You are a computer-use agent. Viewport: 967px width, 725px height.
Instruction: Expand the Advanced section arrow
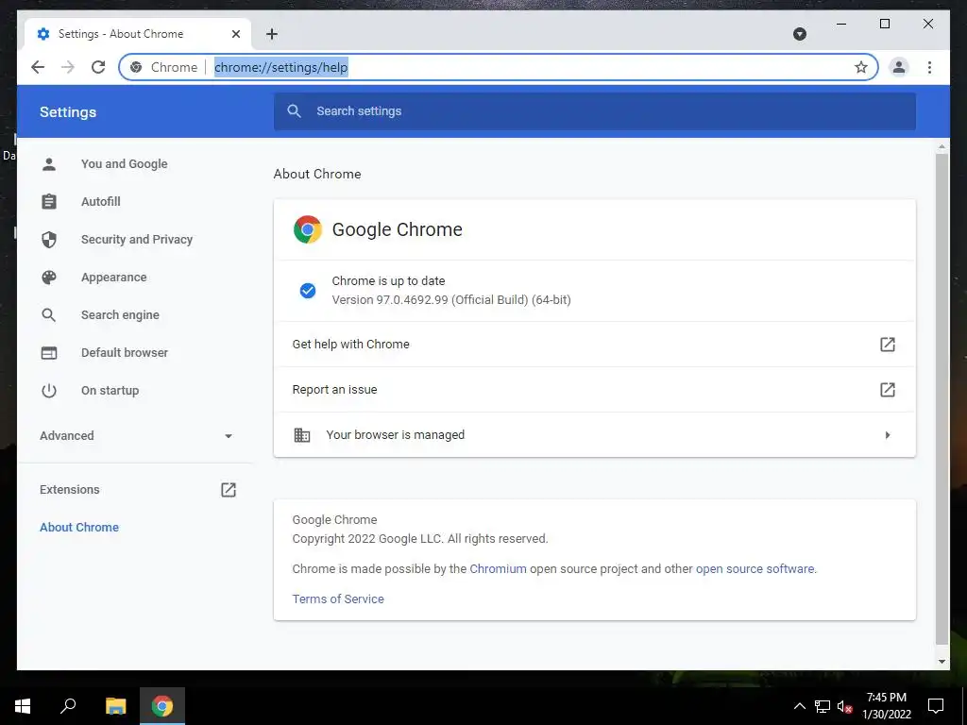[x=229, y=436]
